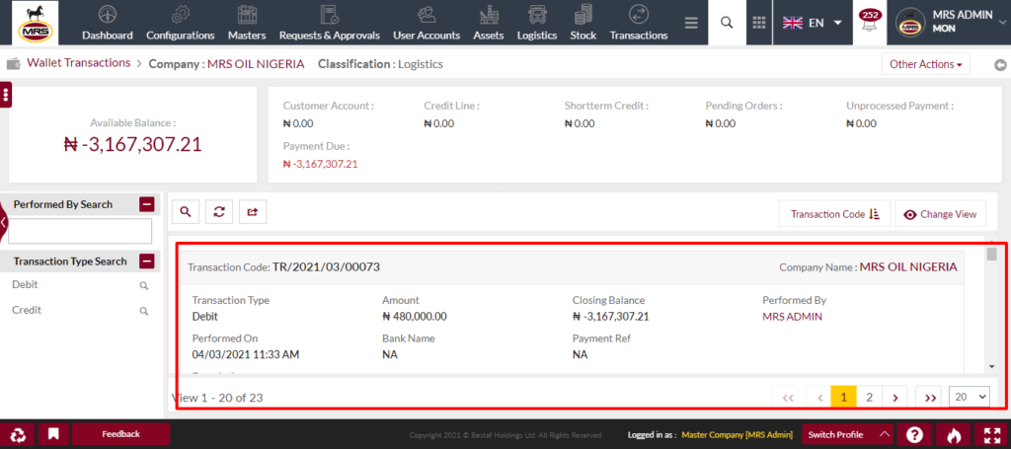Go to the previous page

(820, 398)
